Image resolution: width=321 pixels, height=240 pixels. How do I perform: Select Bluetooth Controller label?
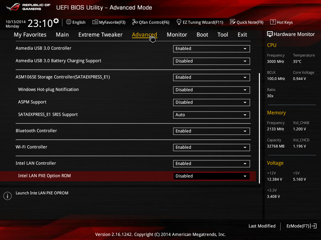36,131
